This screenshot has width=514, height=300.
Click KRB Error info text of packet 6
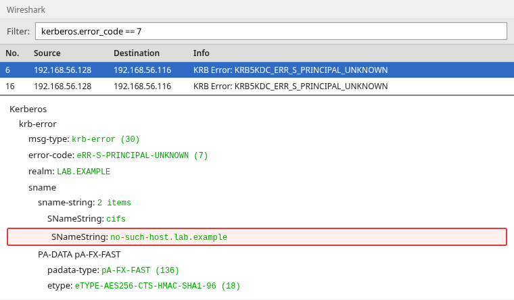click(290, 70)
